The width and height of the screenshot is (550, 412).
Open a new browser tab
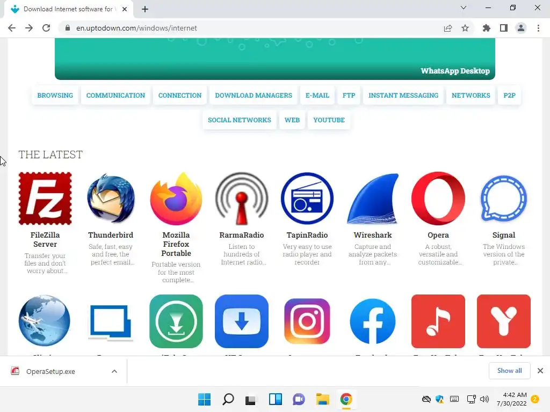click(145, 9)
